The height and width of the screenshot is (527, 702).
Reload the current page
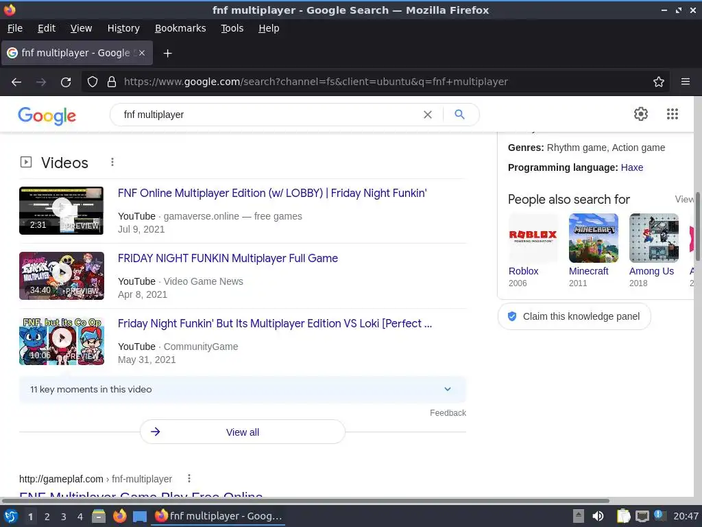click(66, 82)
